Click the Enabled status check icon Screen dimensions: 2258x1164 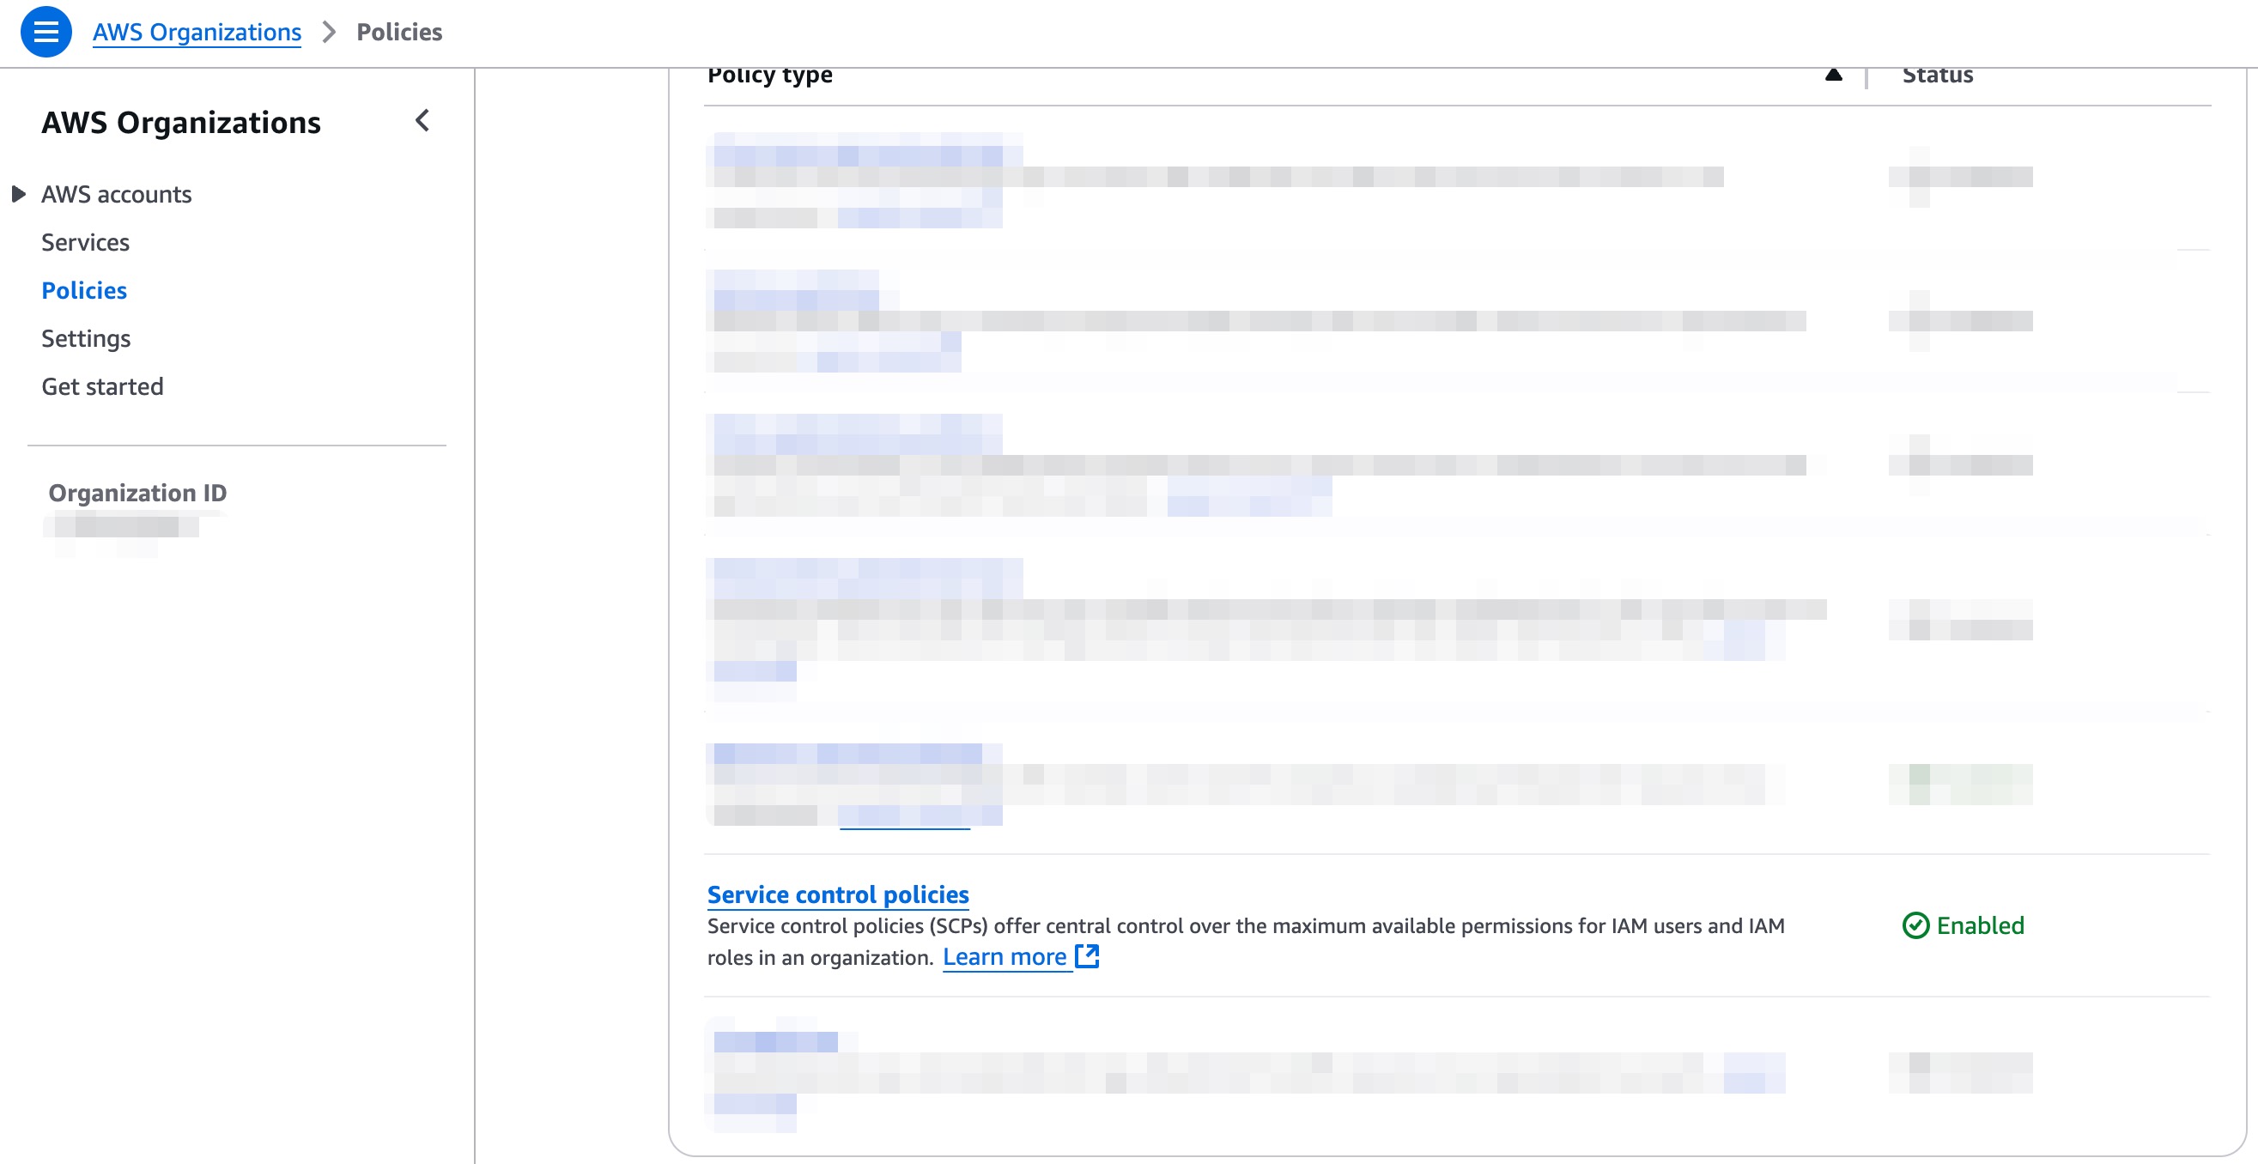coord(1915,925)
